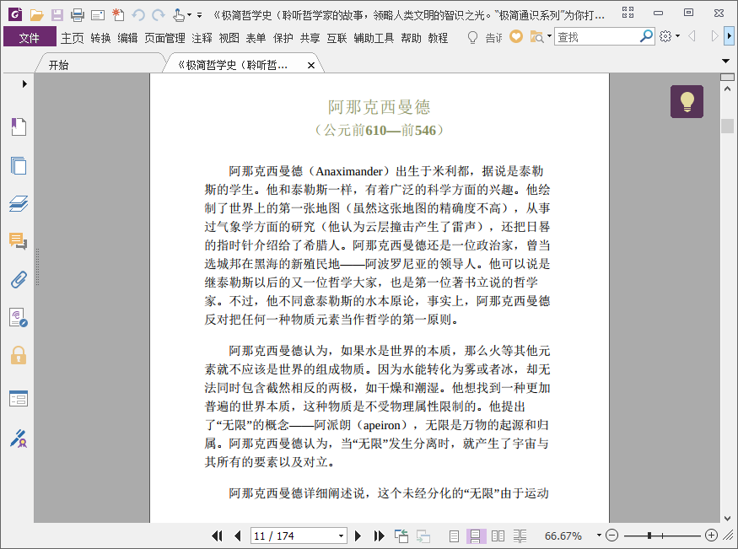The width and height of the screenshot is (738, 549).
Task: Open the 文件 menu
Action: click(30, 38)
